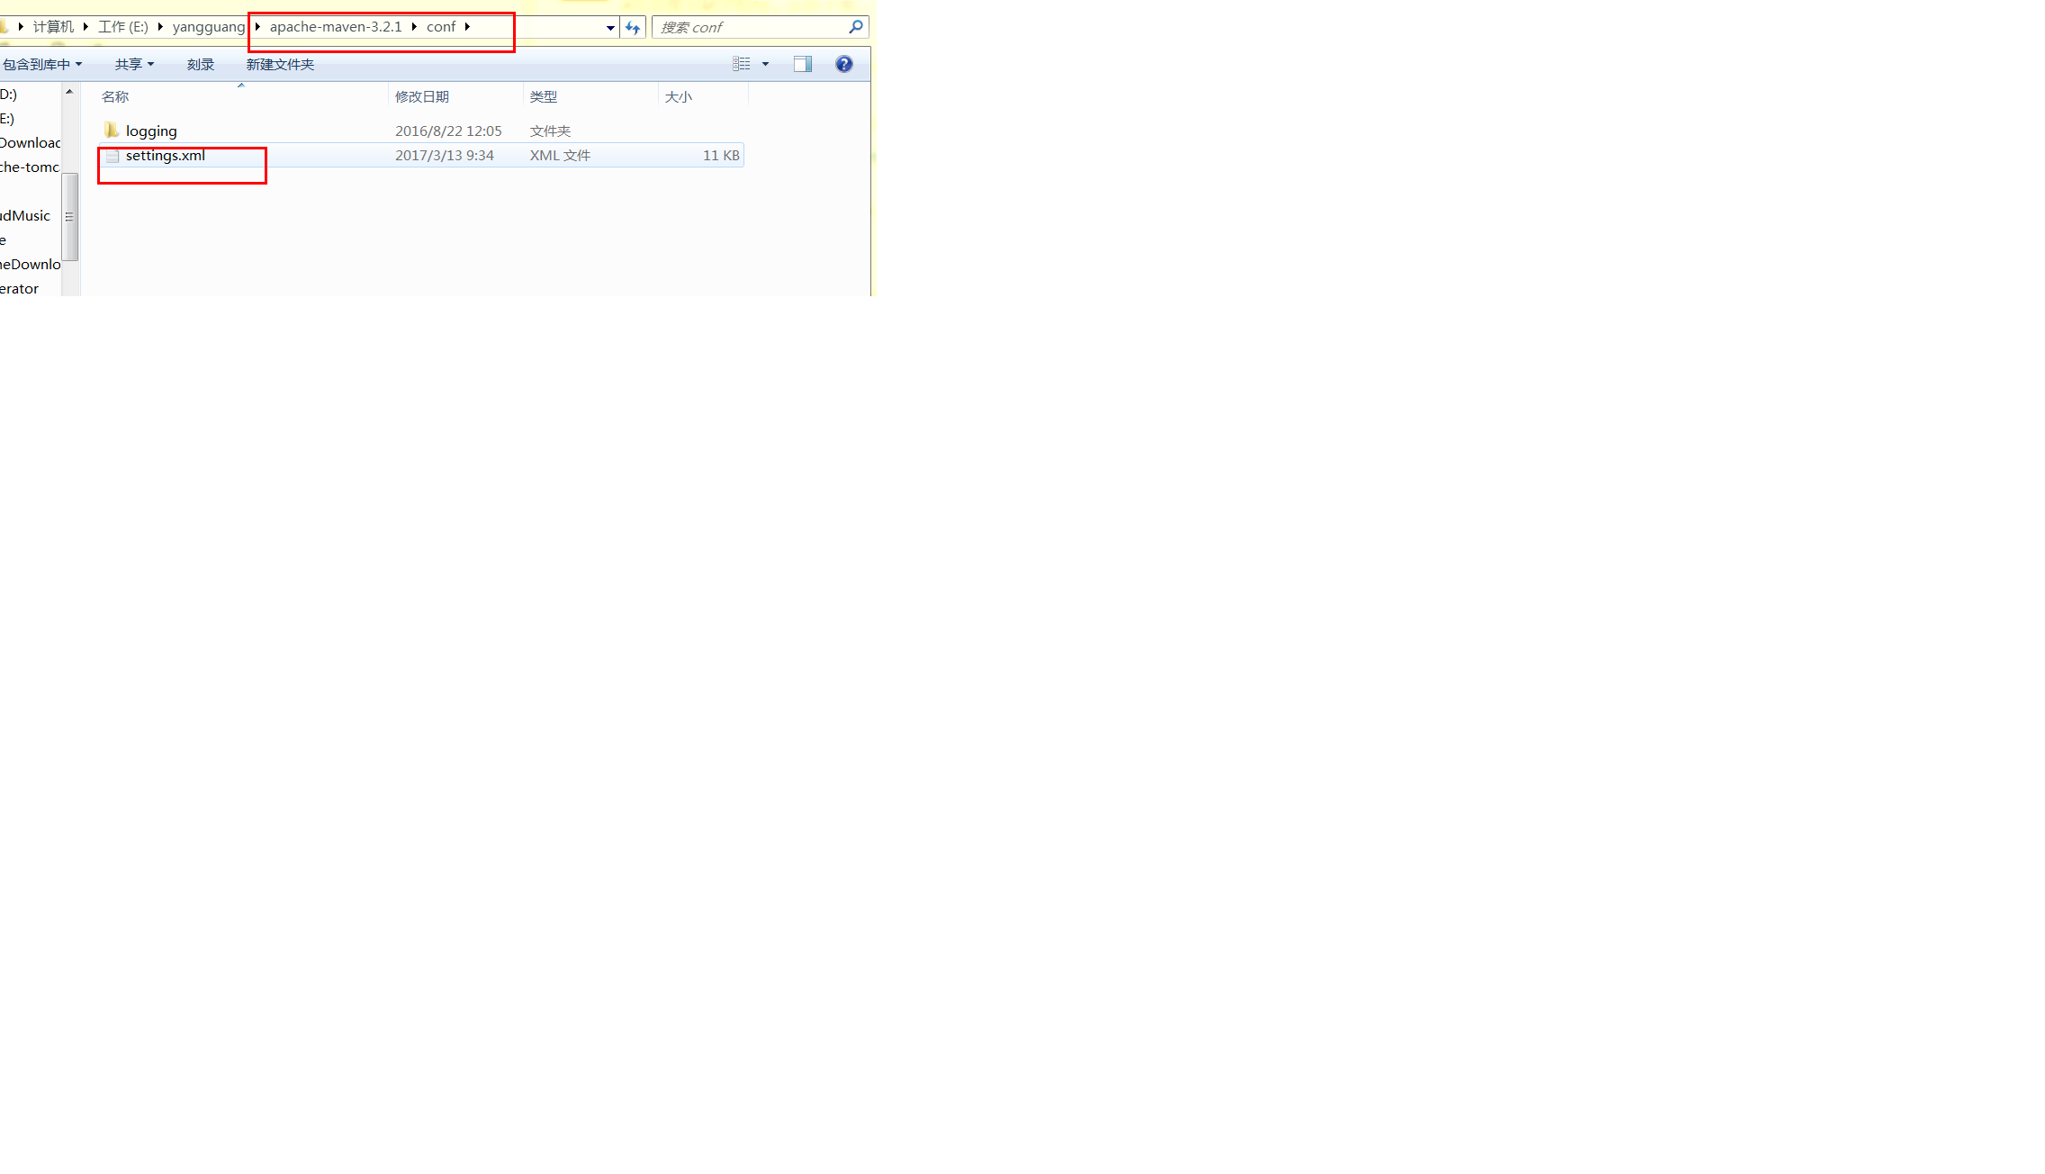2045x1174 pixels.
Task: Navigate to yangguang in the breadcrumb
Action: (209, 27)
